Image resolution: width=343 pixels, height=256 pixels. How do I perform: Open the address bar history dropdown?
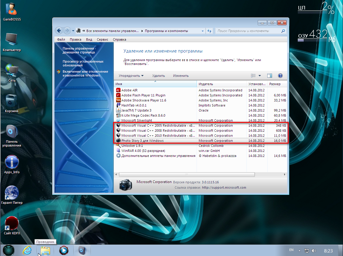(x=203, y=31)
